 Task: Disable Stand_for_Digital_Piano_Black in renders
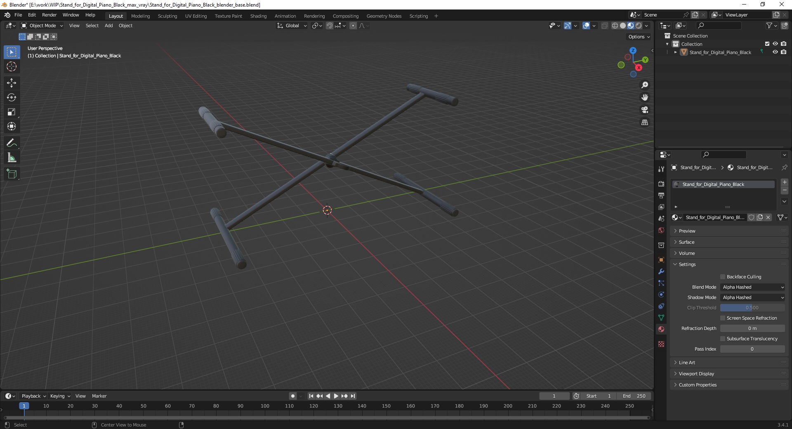pyautogui.click(x=783, y=52)
